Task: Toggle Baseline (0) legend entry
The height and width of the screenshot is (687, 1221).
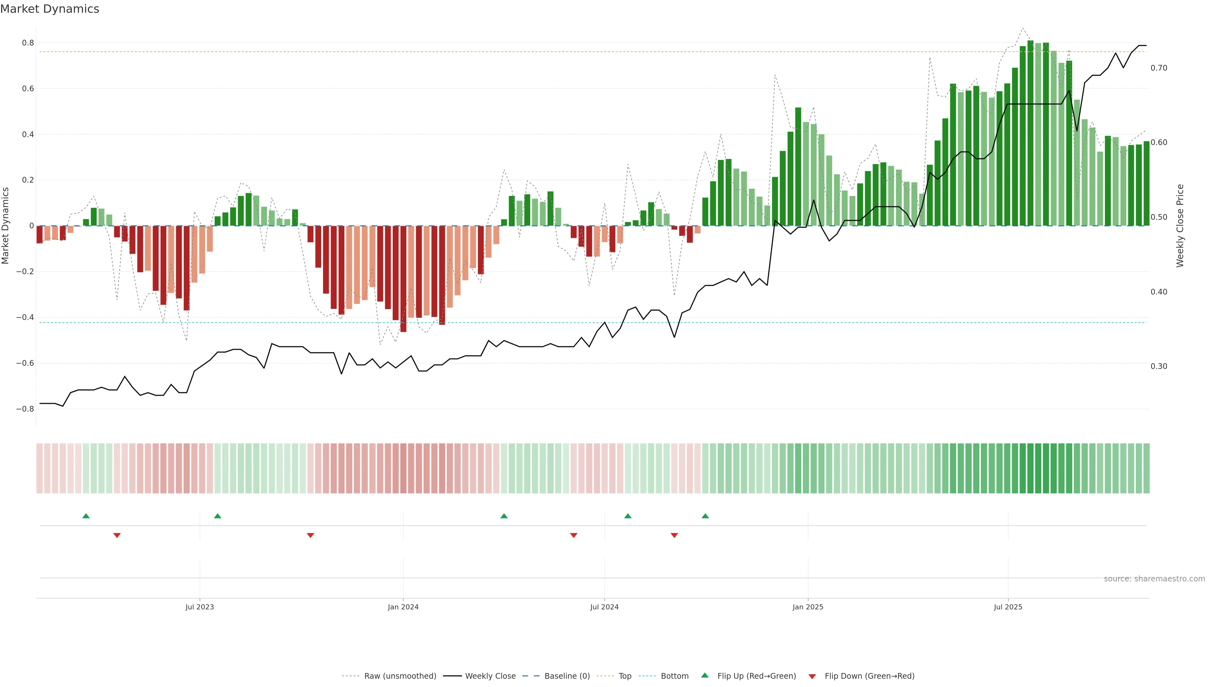Action: (567, 676)
